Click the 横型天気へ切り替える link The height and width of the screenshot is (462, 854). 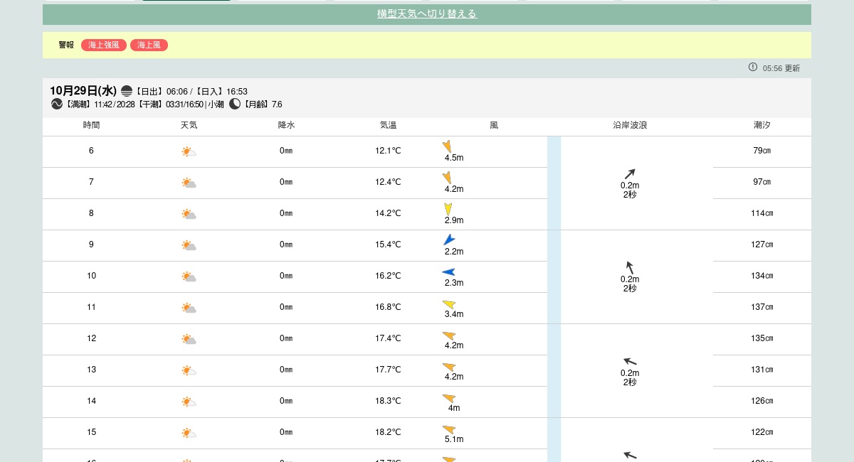[426, 14]
